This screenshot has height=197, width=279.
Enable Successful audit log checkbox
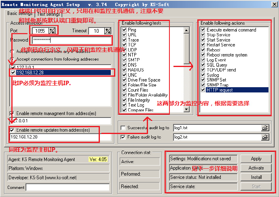coord(123,128)
